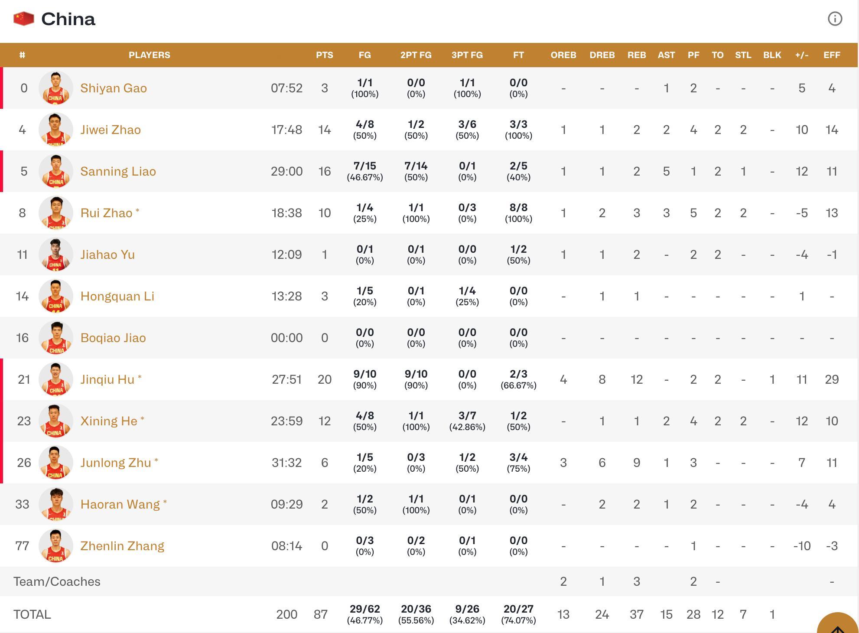Click the PLAYERS column header
Image resolution: width=859 pixels, height=633 pixels.
pyautogui.click(x=149, y=55)
